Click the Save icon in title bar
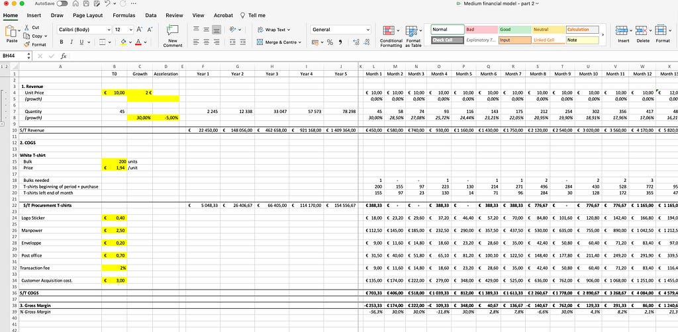 point(86,3)
